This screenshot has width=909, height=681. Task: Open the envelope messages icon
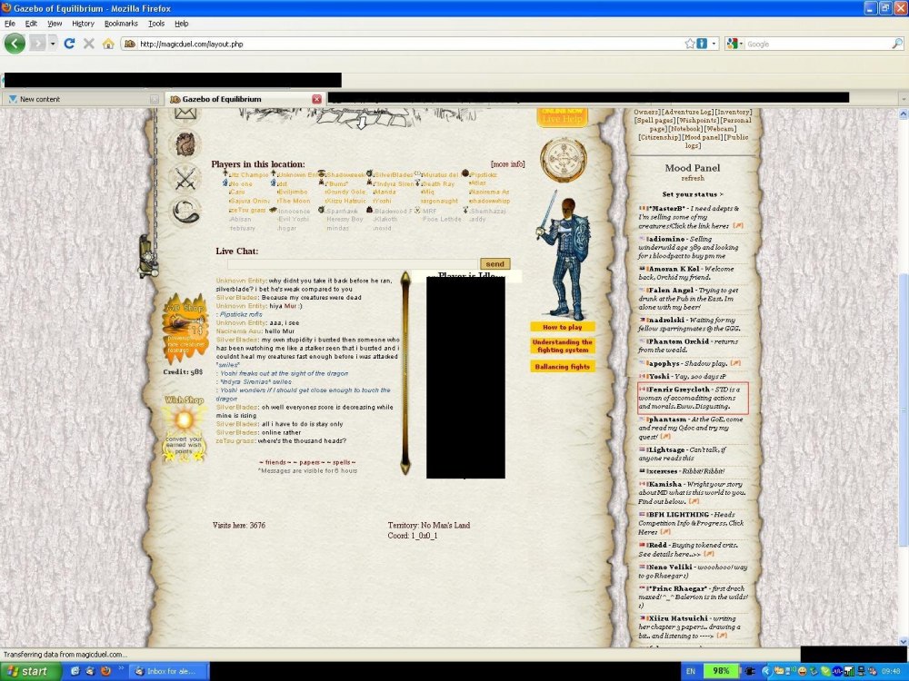pos(185,113)
